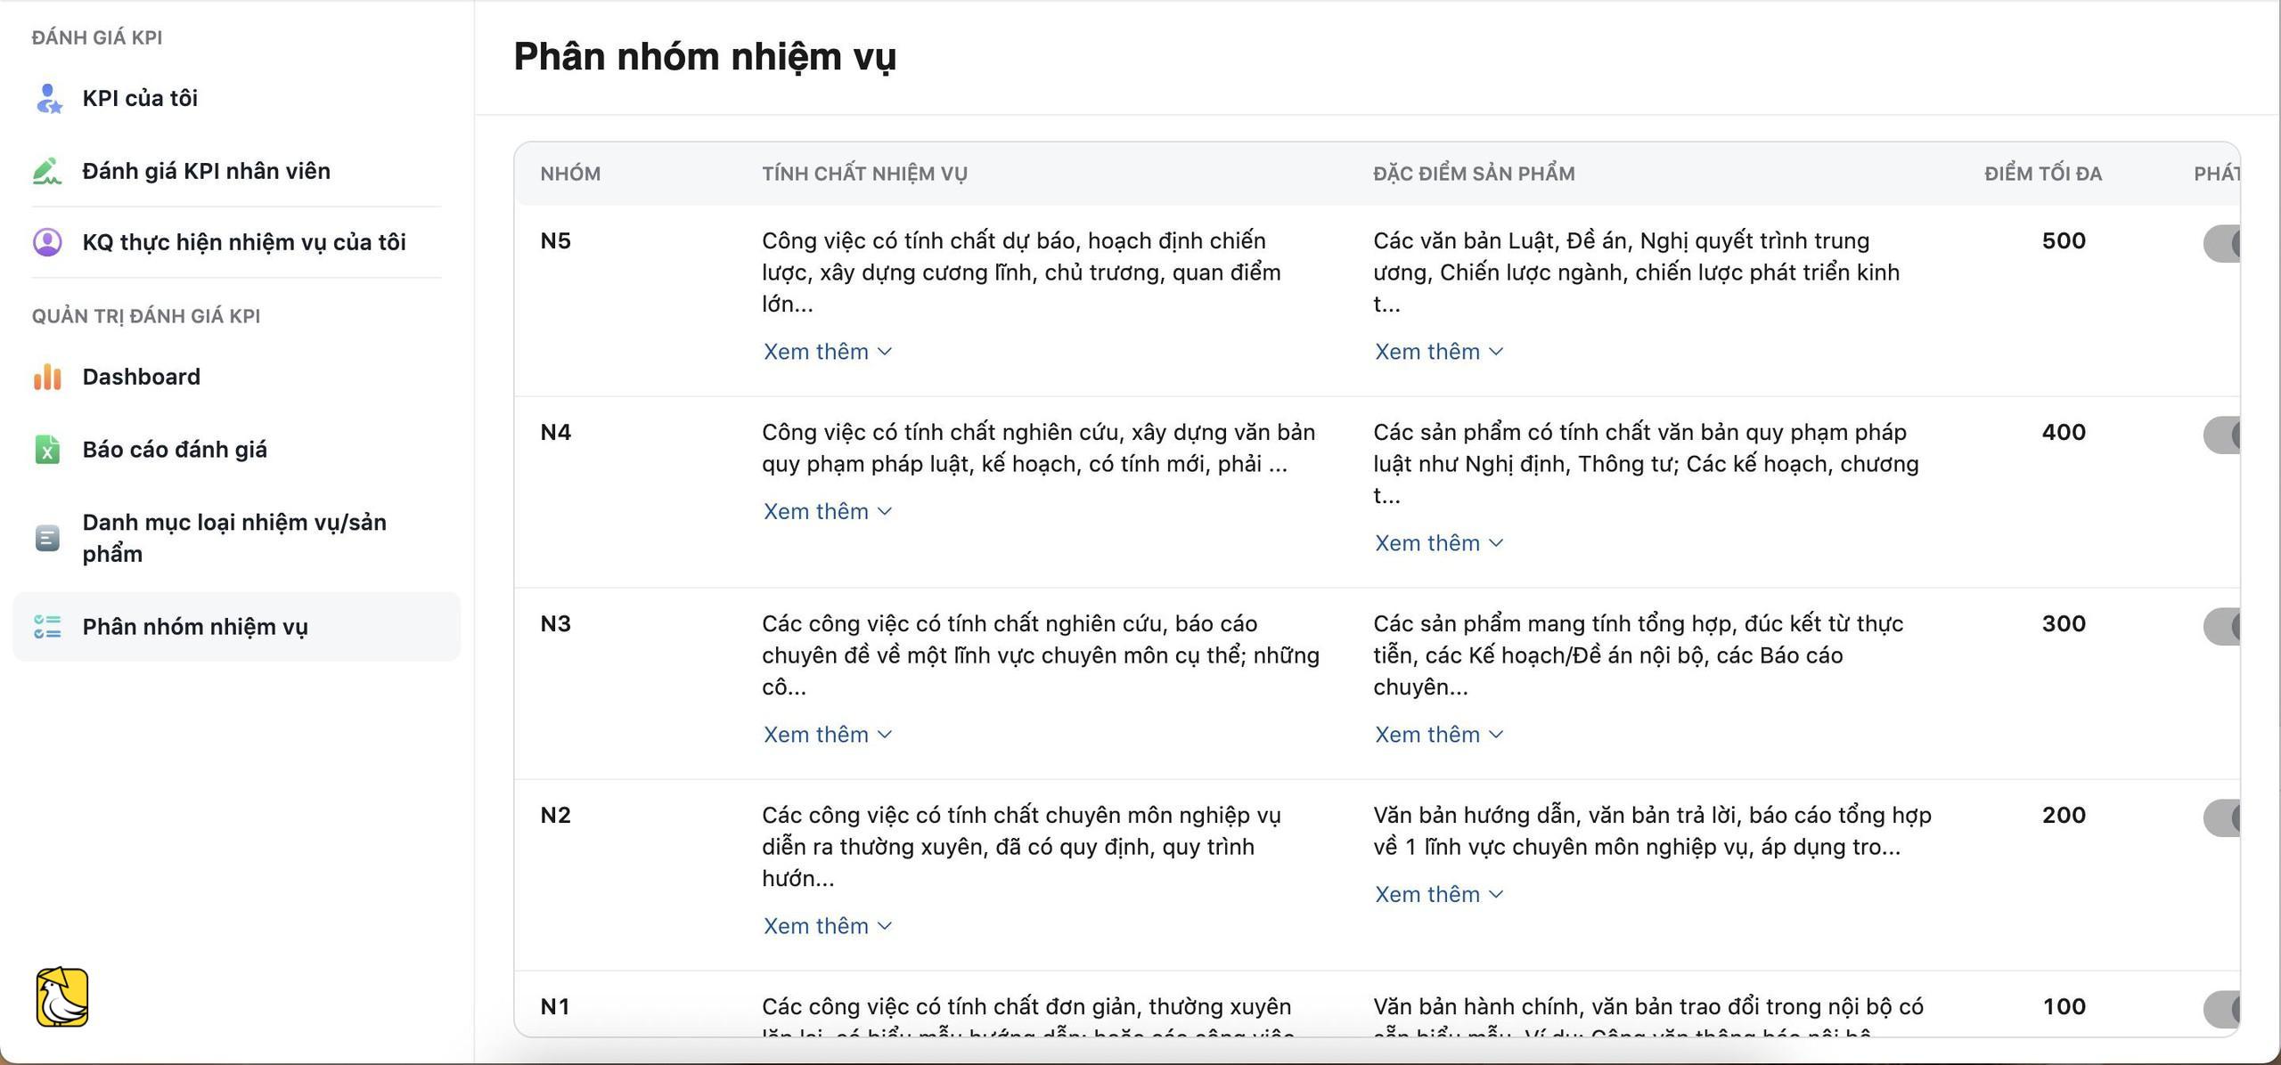This screenshot has width=2281, height=1065.
Task: Toggle the switch in the N2 row
Action: coord(2221,817)
